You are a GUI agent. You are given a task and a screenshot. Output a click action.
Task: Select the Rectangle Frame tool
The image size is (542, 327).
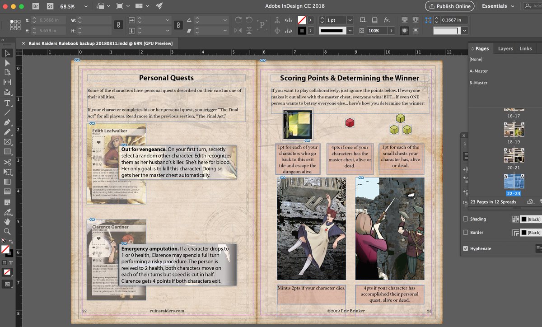pos(7,142)
